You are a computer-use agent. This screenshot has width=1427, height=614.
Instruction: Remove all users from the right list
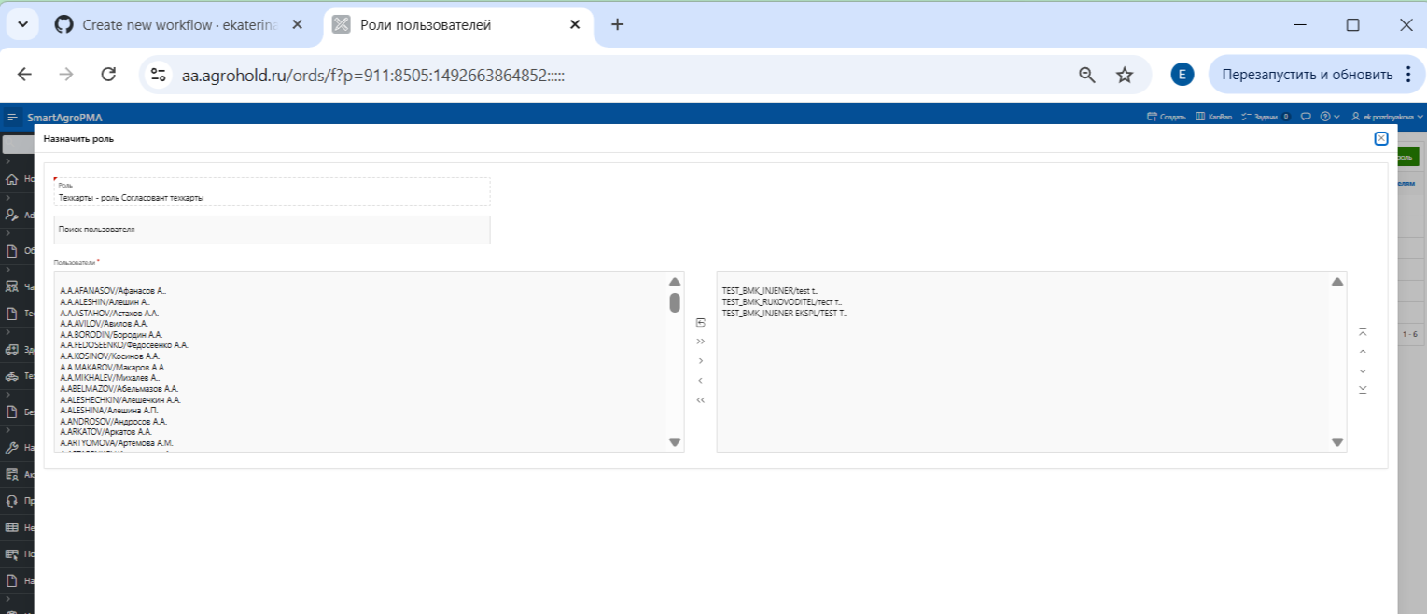(x=701, y=399)
